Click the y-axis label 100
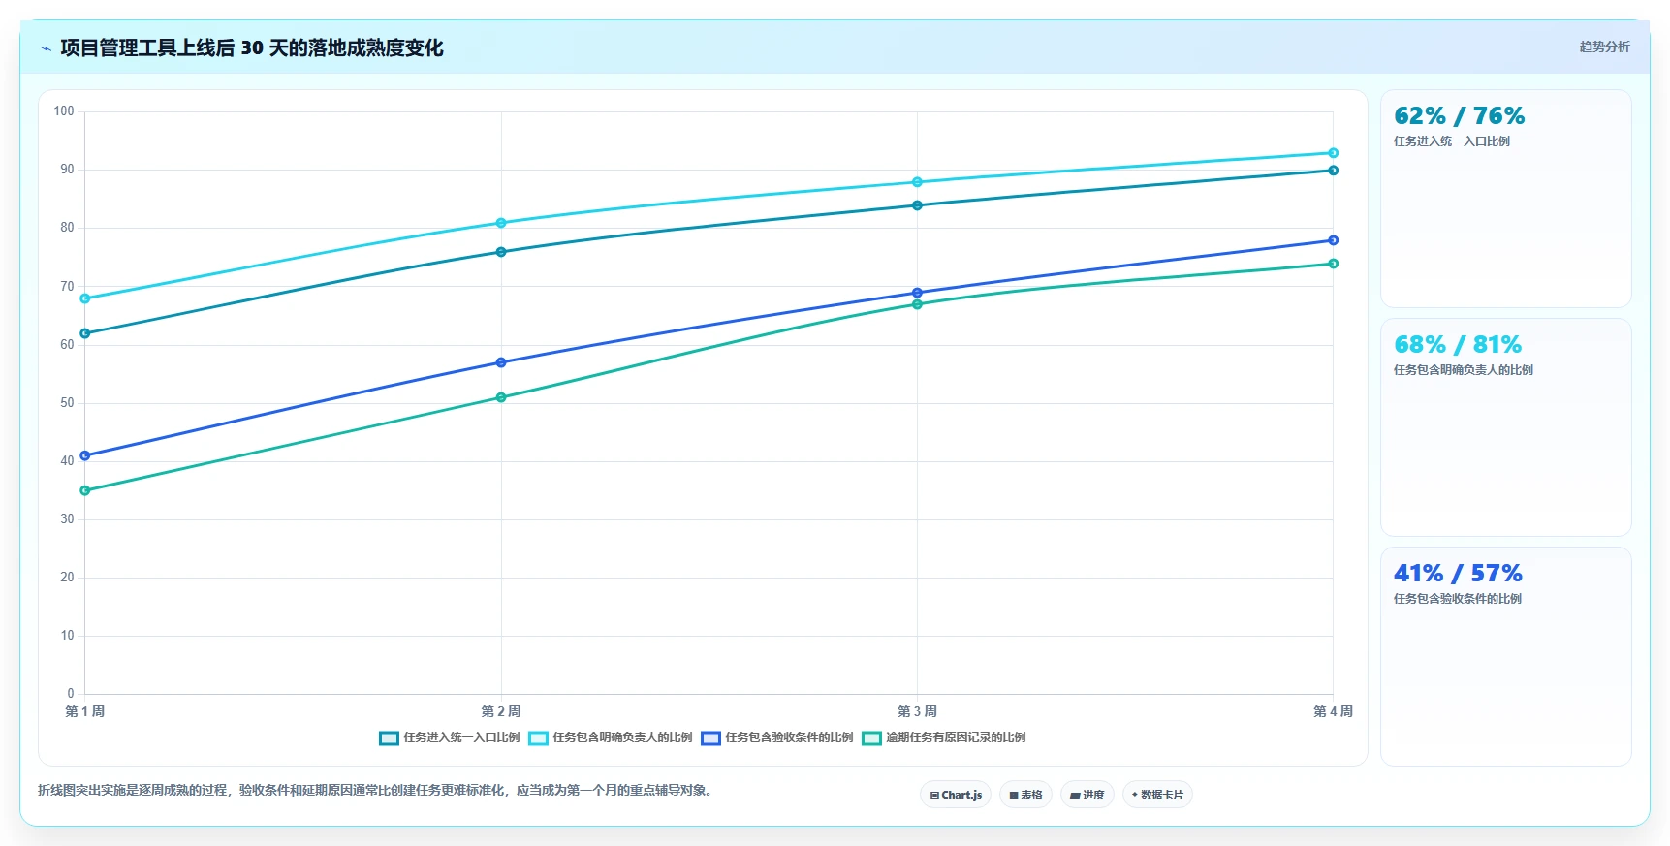The image size is (1670, 846). point(64,111)
